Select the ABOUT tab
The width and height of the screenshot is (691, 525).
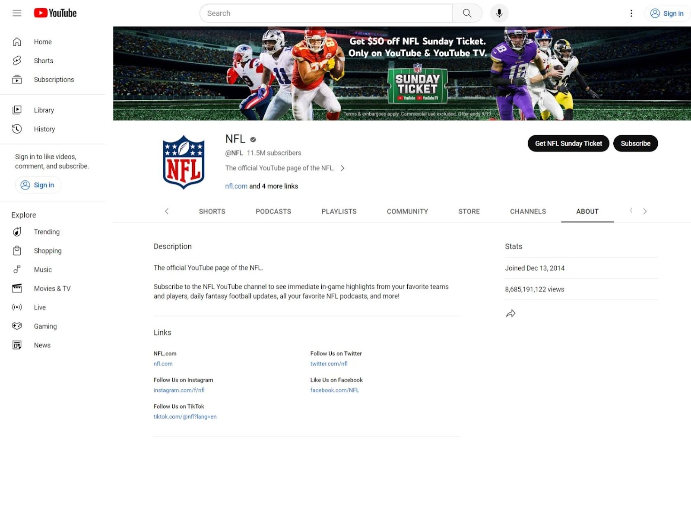pos(587,211)
